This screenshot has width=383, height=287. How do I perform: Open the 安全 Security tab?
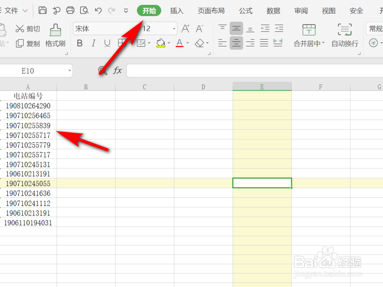tap(356, 11)
